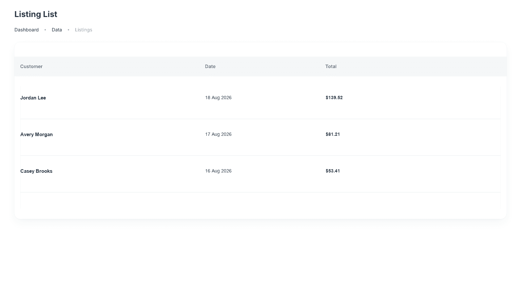Select the date 17 Aug 2026
The height and width of the screenshot is (304, 521).
(218, 134)
